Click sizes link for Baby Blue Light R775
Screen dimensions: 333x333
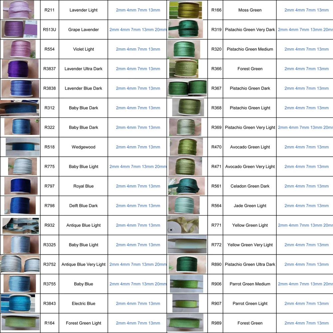tap(138, 166)
